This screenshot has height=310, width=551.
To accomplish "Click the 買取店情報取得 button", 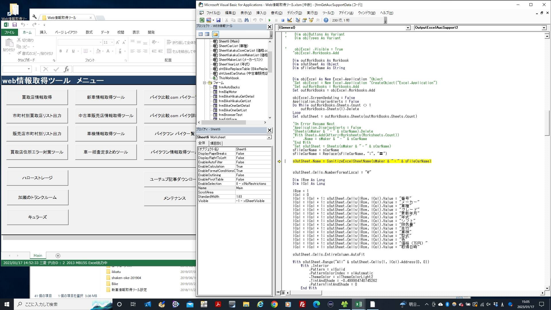I will tap(37, 97).
